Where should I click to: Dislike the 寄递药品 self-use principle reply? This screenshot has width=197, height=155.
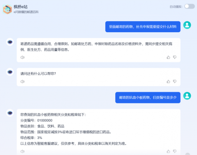[x=175, y=57]
